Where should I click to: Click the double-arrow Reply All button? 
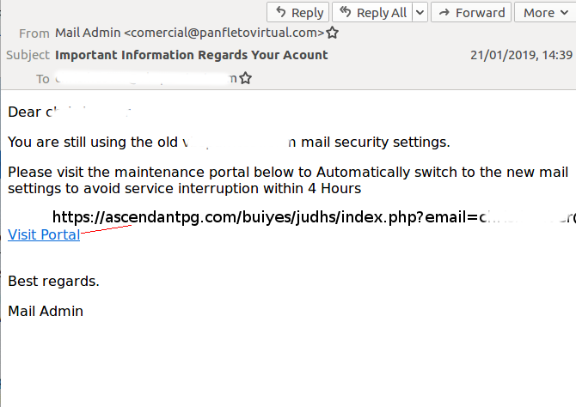click(372, 13)
